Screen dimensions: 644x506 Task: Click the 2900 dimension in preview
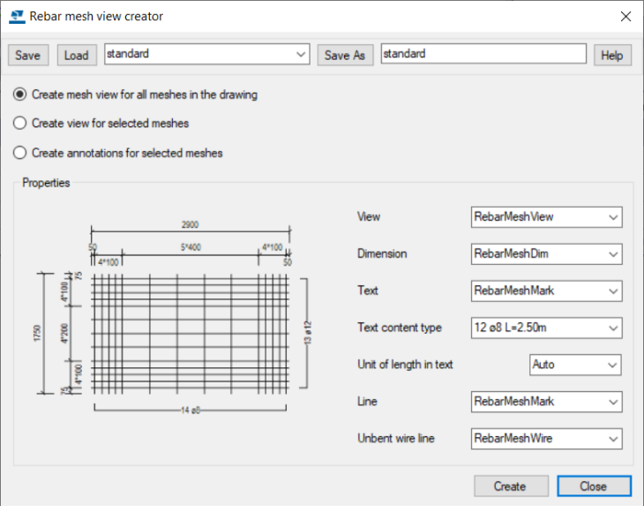coord(191,225)
